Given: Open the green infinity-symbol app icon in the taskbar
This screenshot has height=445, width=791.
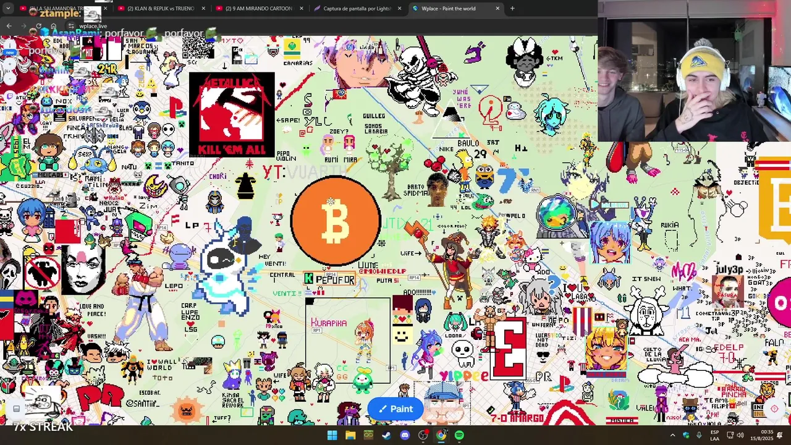Looking at the screenshot, I should pyautogui.click(x=368, y=435).
